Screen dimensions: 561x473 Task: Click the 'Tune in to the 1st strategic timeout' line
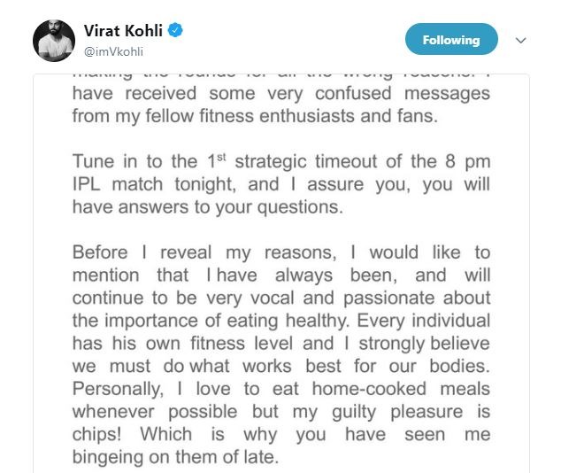point(281,161)
